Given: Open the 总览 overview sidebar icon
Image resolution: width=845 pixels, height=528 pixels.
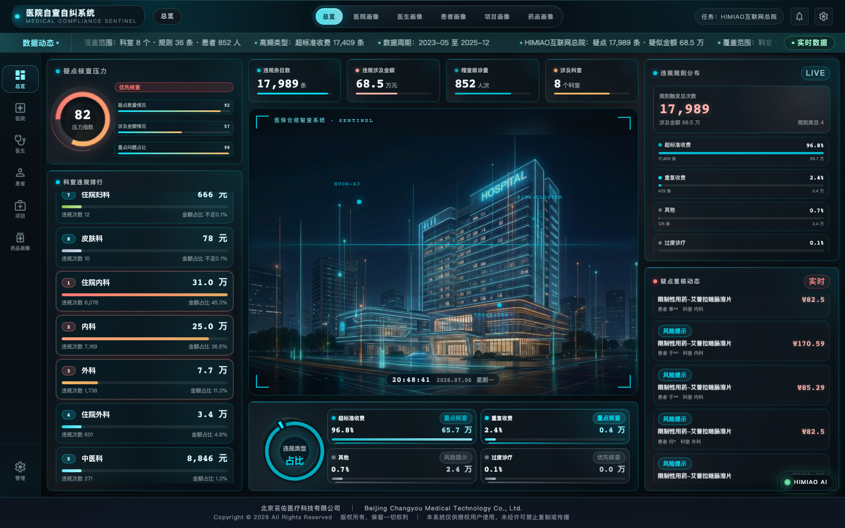Looking at the screenshot, I should [x=20, y=79].
